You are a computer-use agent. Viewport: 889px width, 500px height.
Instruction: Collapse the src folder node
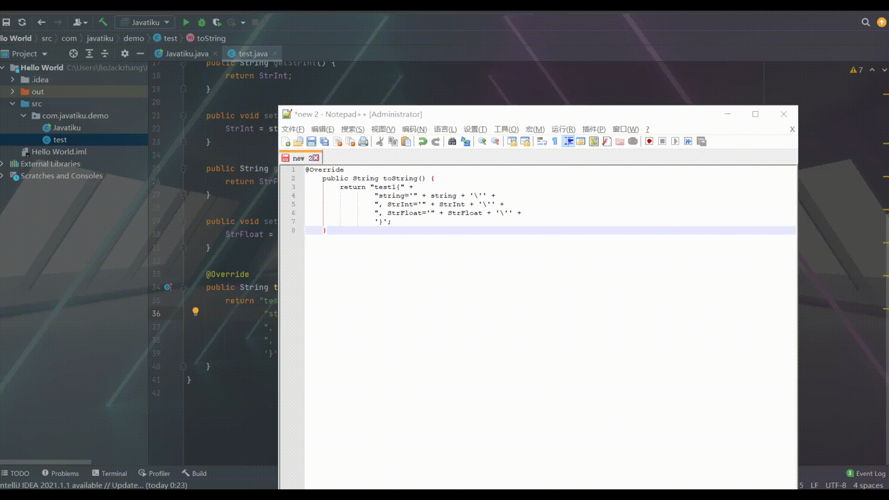tap(13, 104)
